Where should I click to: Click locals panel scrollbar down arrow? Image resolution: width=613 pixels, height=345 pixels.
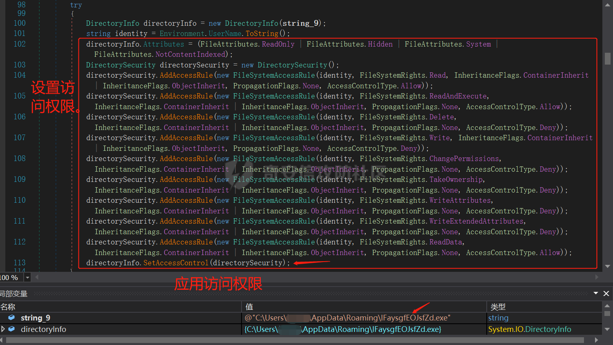click(607, 329)
